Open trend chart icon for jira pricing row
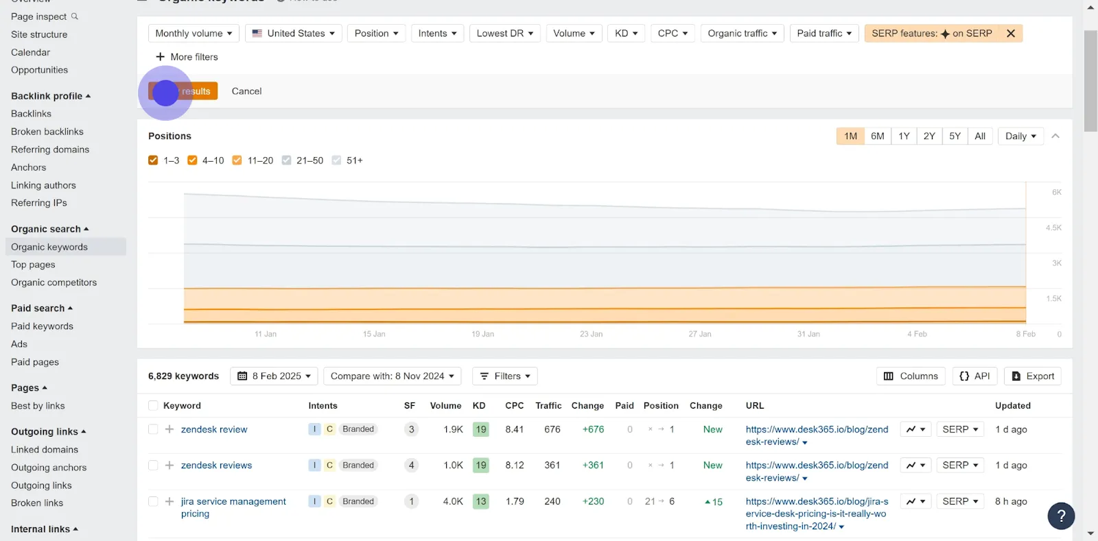Image resolution: width=1098 pixels, height=541 pixels. (x=915, y=501)
